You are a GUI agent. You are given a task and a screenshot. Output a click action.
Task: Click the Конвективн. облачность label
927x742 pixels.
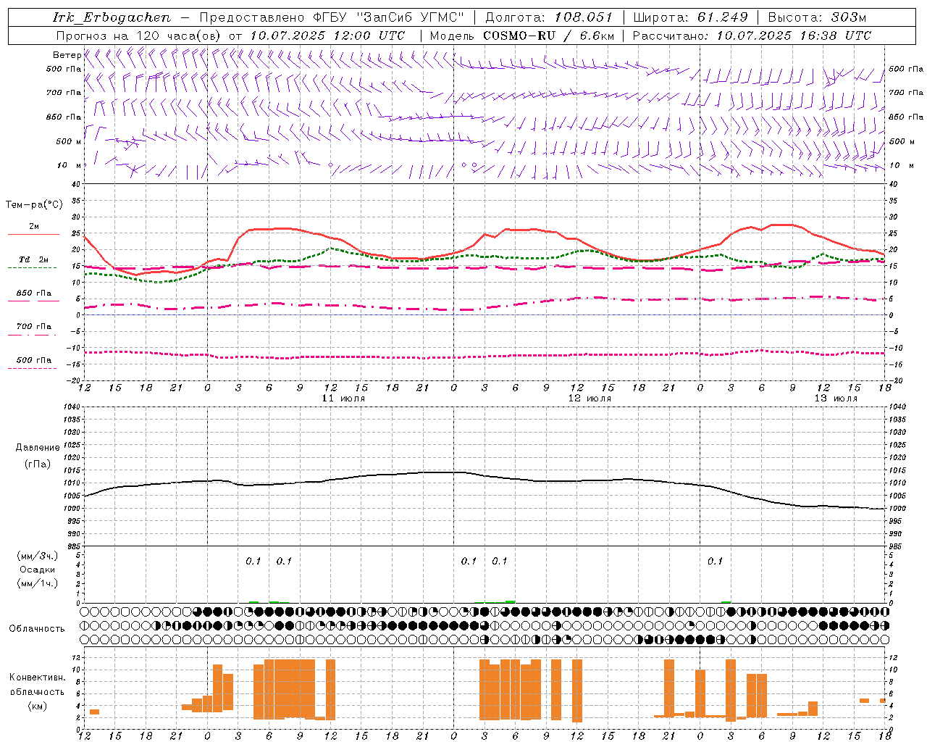tap(37, 685)
